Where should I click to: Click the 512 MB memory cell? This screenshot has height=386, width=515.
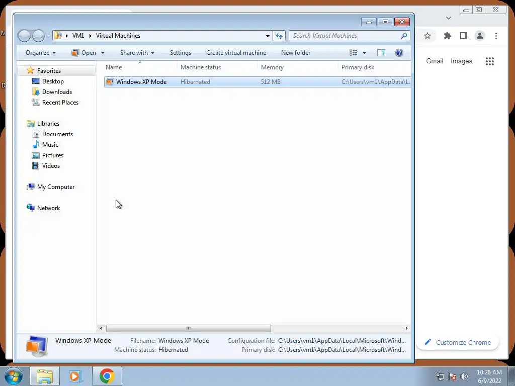pos(271,82)
